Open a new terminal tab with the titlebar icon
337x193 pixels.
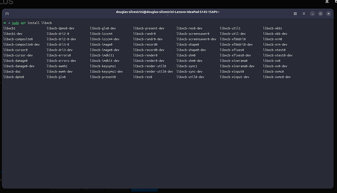coord(7,14)
